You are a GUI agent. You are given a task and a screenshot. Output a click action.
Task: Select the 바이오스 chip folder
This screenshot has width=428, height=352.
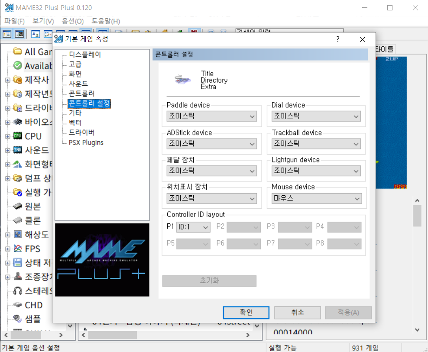(x=18, y=122)
